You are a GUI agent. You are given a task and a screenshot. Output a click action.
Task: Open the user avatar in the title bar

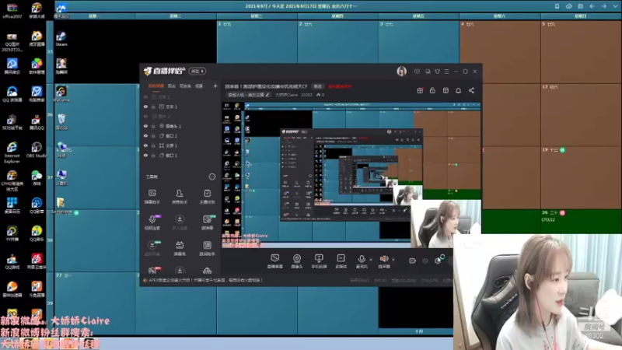401,72
